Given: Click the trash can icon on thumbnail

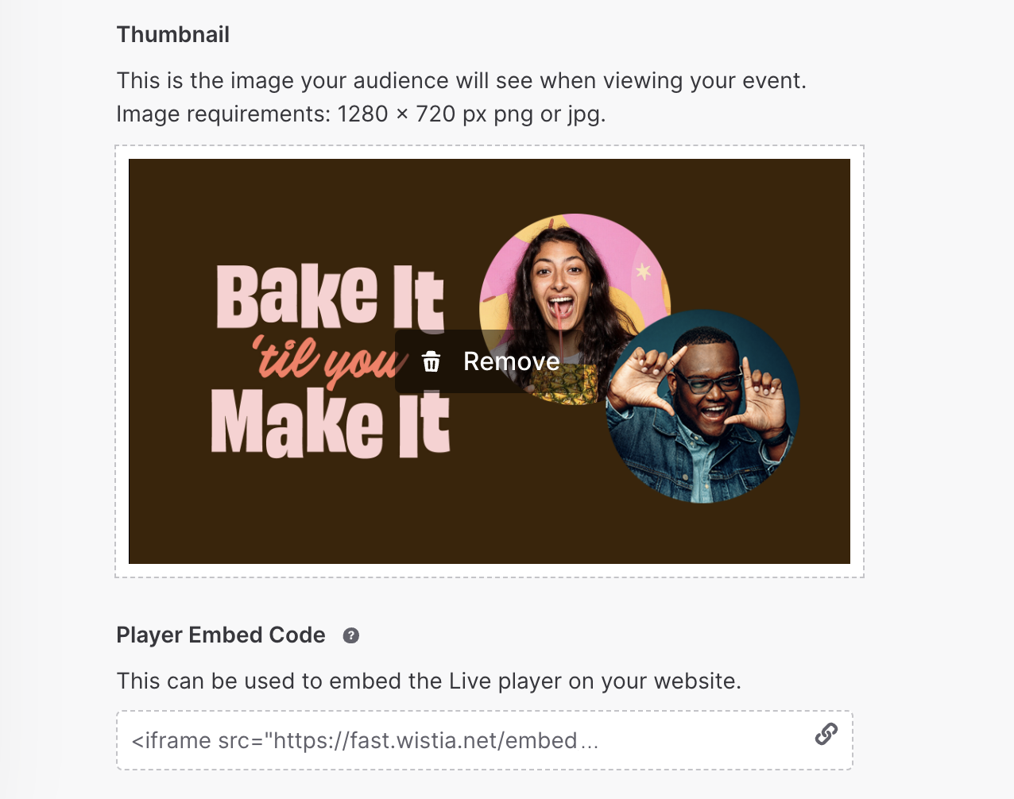Looking at the screenshot, I should pos(432,362).
